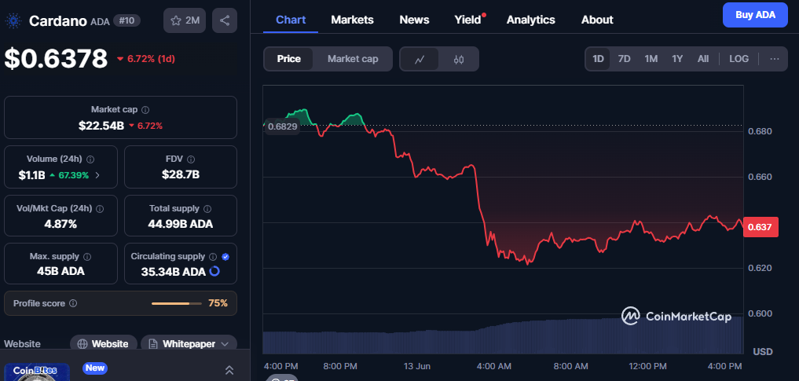Open the About tab
Image resolution: width=799 pixels, height=381 pixels.
click(597, 20)
